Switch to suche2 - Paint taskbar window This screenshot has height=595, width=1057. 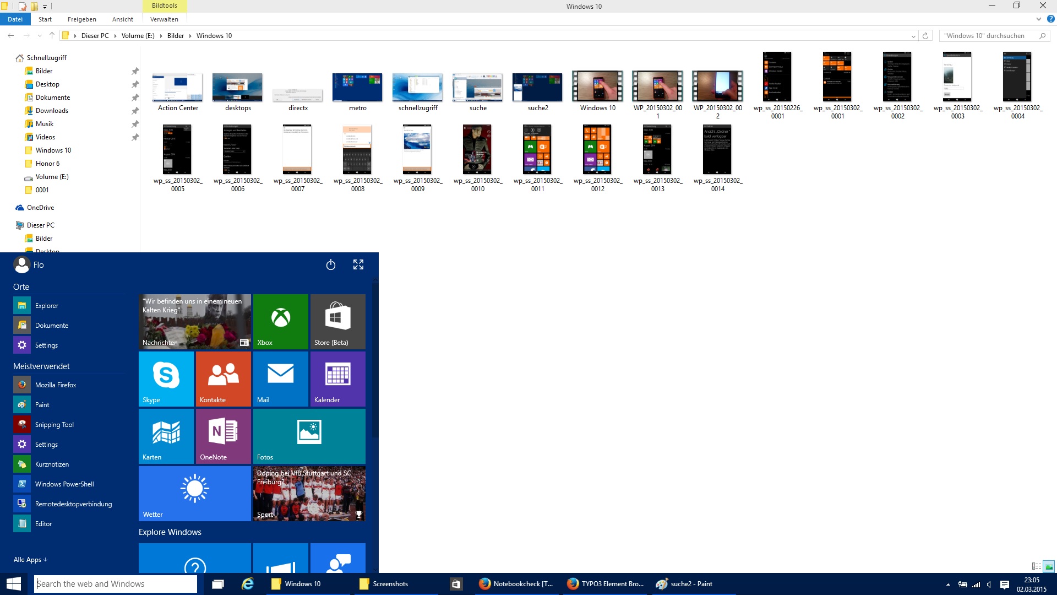tap(693, 584)
